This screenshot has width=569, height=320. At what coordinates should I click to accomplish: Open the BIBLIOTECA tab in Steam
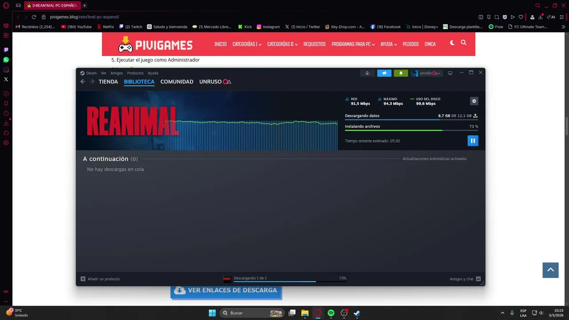pyautogui.click(x=139, y=82)
